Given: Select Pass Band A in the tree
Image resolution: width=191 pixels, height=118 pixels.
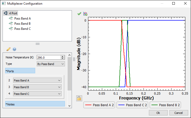Looking at the screenshot, I should (x=23, y=19).
